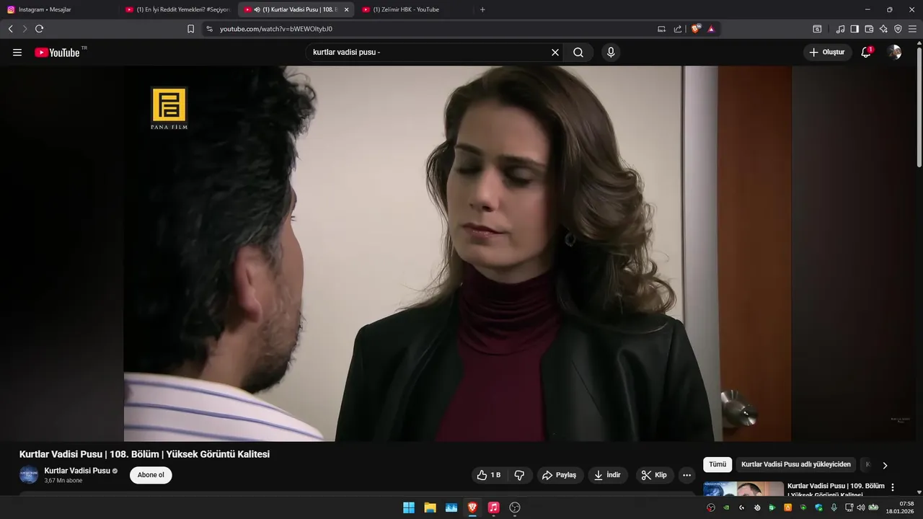Open File Explorer from the taskbar
Image resolution: width=923 pixels, height=519 pixels.
click(430, 507)
